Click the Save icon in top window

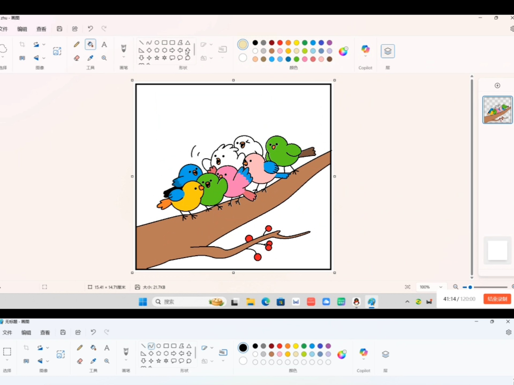59,29
